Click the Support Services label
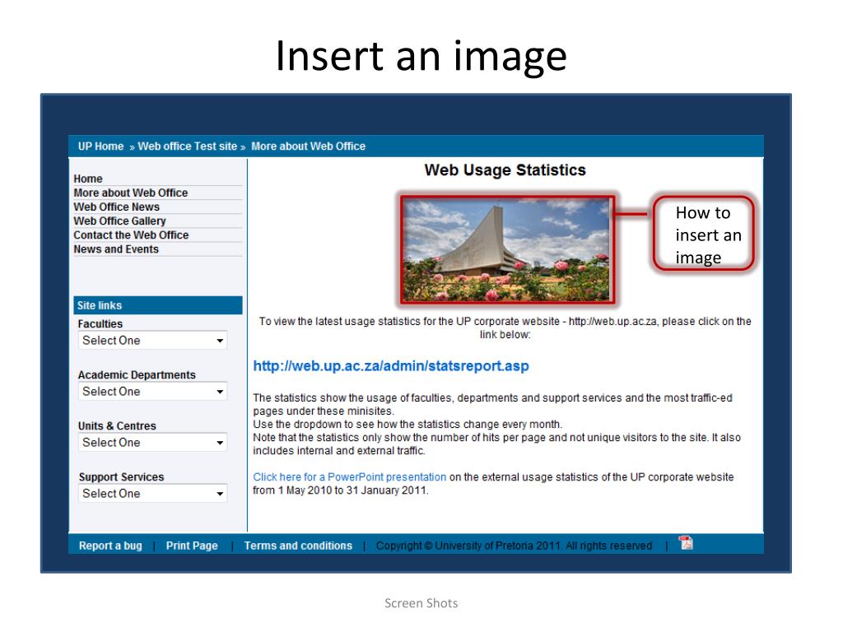 coord(122,476)
